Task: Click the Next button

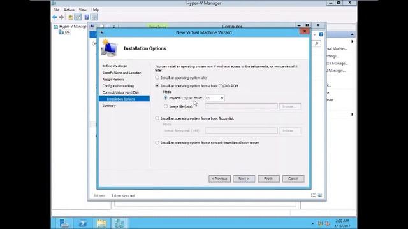Action: (x=244, y=179)
